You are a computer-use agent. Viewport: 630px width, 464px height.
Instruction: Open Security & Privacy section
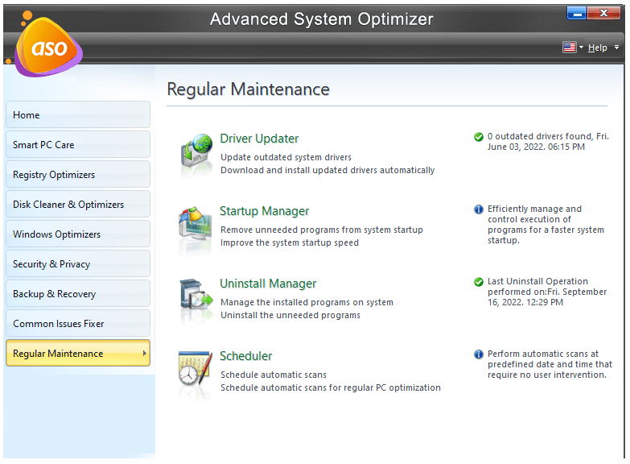pyautogui.click(x=78, y=263)
